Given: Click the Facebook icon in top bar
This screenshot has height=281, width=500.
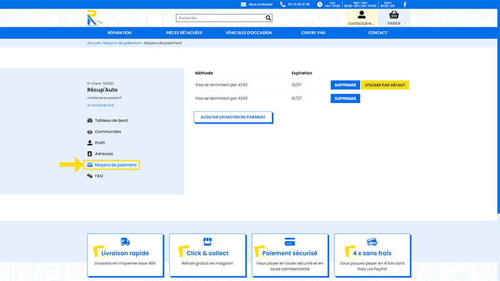Looking at the screenshot, I should [404, 4].
